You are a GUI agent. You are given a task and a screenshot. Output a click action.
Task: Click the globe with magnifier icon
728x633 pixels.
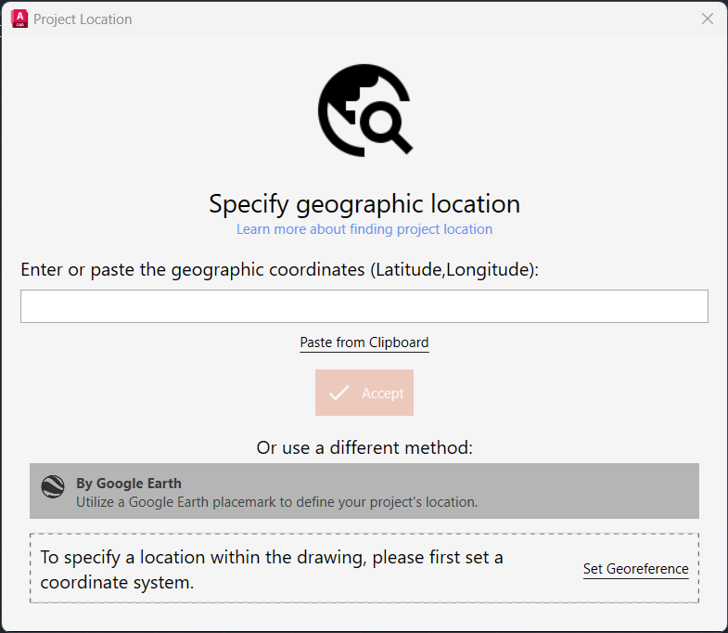(x=365, y=110)
